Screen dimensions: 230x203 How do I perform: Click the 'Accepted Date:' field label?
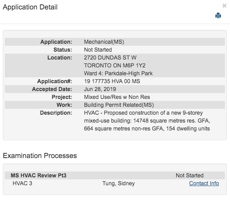pos(52,89)
